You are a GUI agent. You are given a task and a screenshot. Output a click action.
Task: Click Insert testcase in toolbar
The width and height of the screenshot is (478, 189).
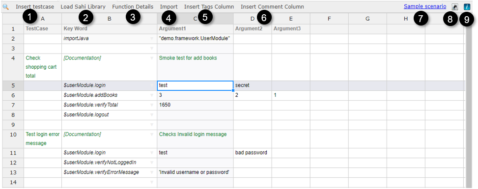click(x=35, y=6)
